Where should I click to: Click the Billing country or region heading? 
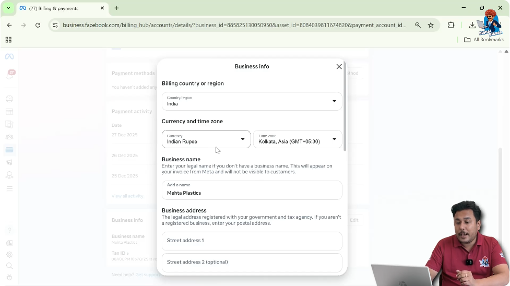coord(193,84)
